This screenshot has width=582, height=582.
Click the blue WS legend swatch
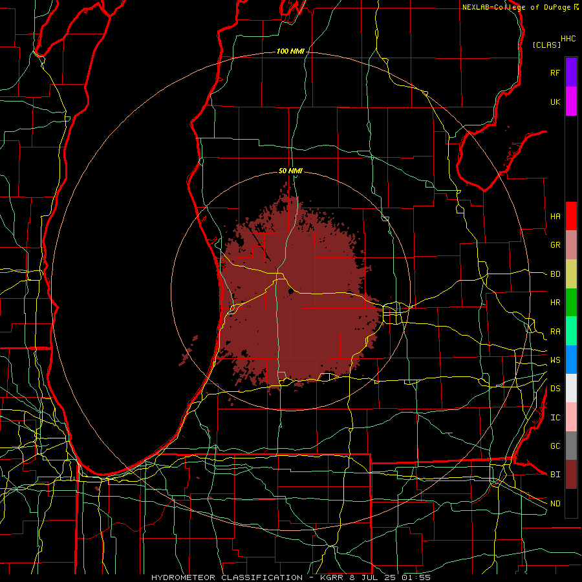pyautogui.click(x=571, y=360)
